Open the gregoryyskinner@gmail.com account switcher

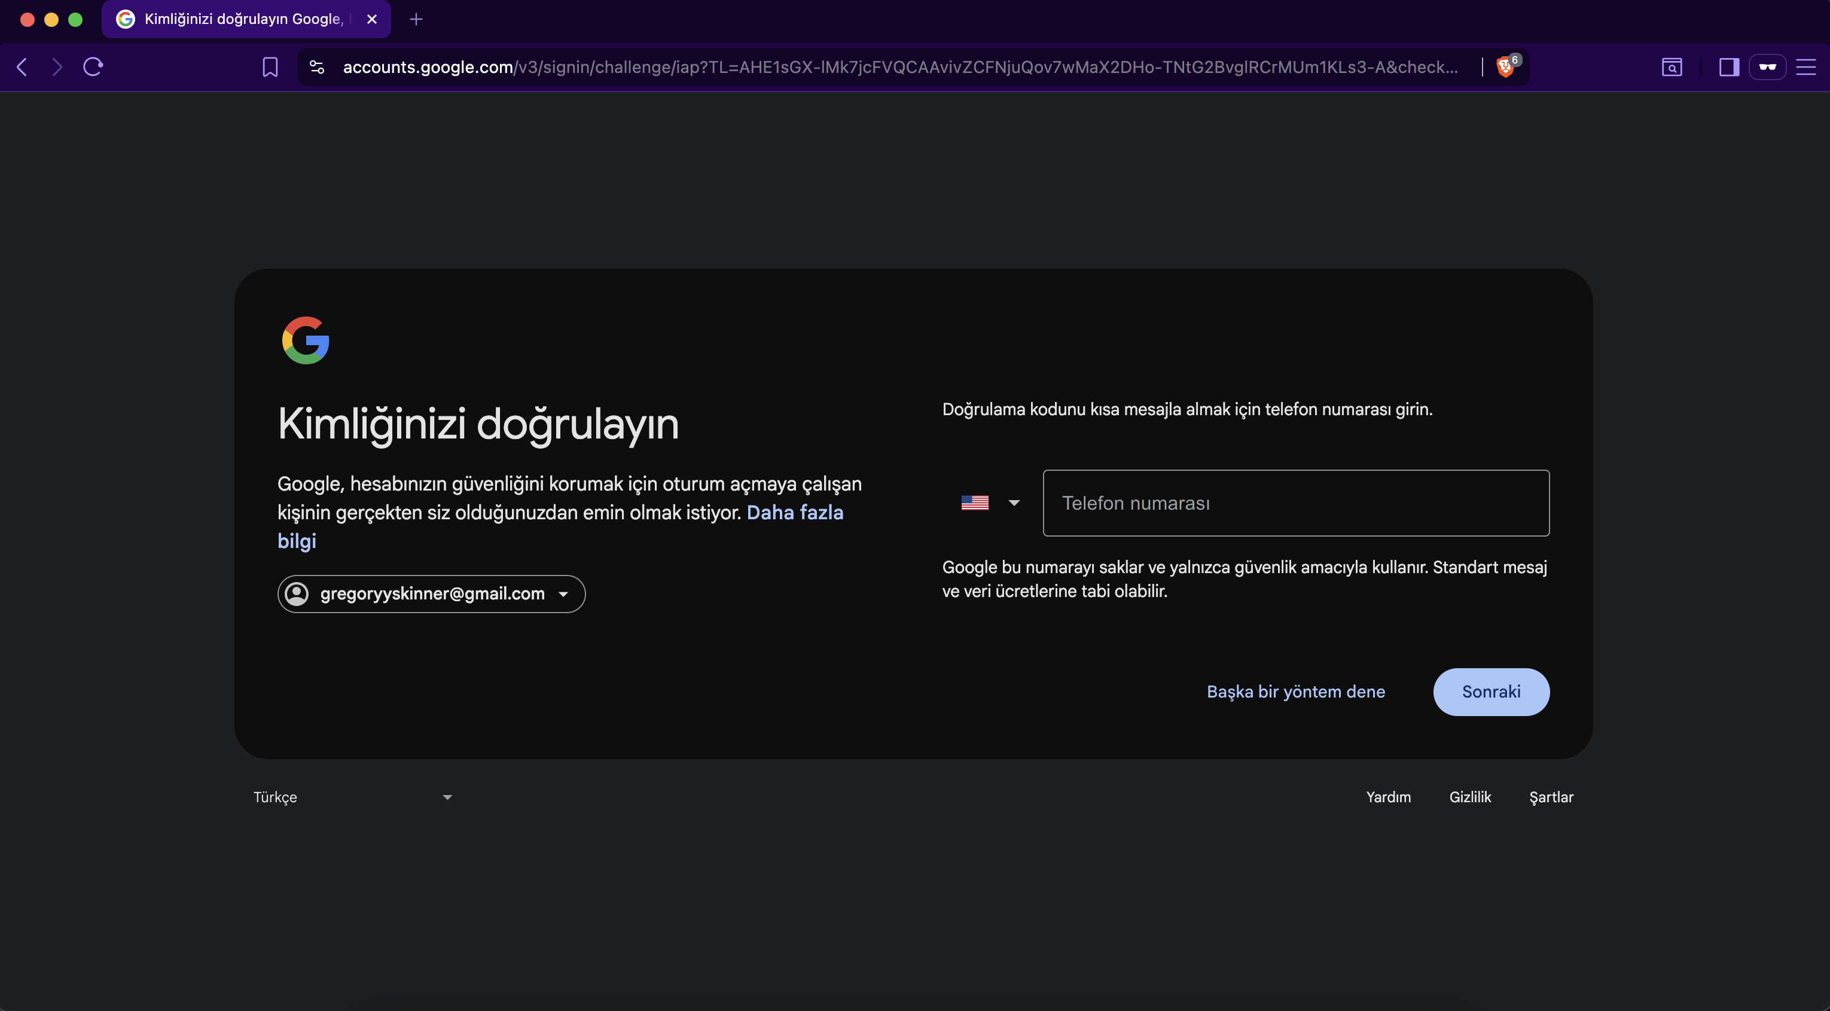(431, 594)
